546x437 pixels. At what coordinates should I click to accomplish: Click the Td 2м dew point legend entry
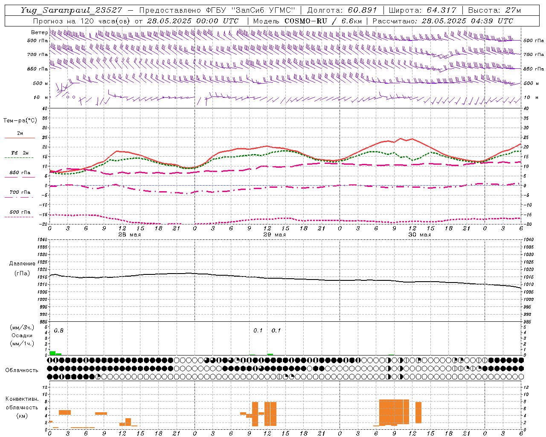(20, 153)
